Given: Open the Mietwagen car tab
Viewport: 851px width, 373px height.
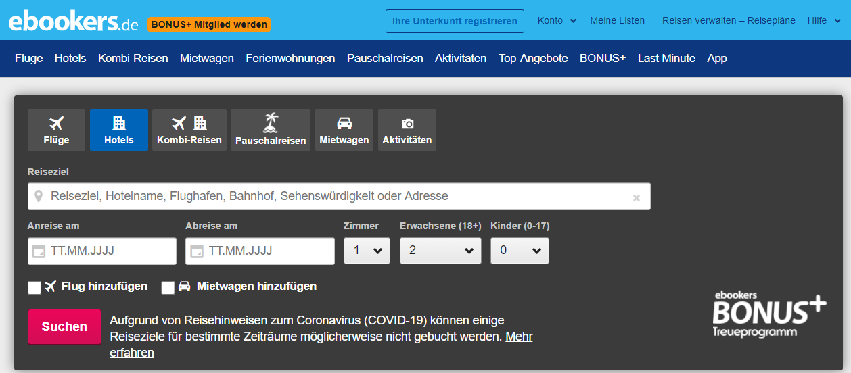Looking at the screenshot, I should coord(344,130).
